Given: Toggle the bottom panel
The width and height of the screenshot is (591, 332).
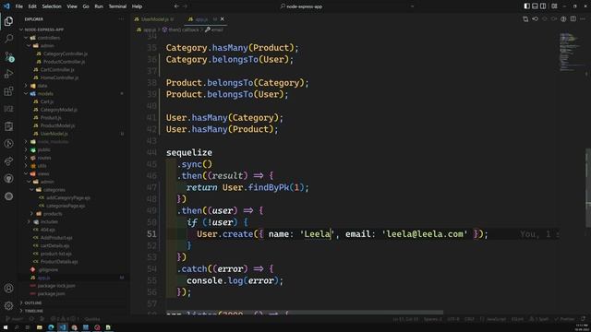Looking at the screenshot, I should [535, 6].
